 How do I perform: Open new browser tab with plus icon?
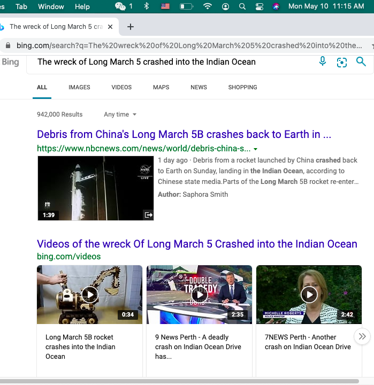tap(131, 27)
